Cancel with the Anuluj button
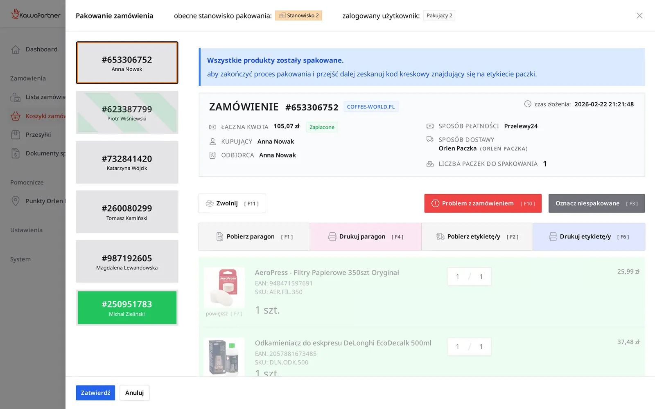This screenshot has height=409, width=655. pos(134,393)
